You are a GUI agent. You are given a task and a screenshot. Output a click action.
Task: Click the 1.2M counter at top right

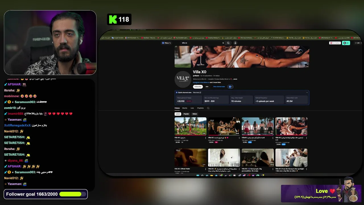pyautogui.click(x=357, y=43)
